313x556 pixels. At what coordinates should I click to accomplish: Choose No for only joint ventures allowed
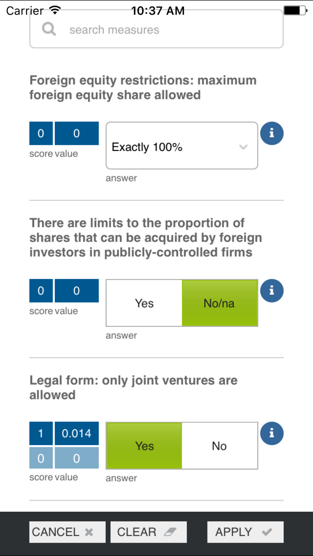point(219,446)
